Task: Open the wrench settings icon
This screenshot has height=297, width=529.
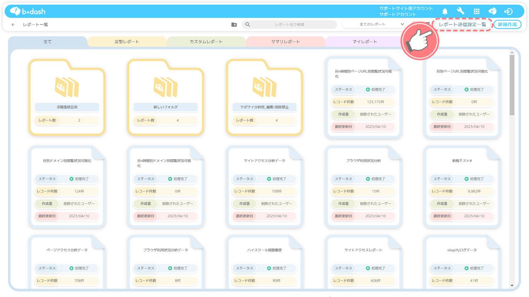Action: pos(461,11)
